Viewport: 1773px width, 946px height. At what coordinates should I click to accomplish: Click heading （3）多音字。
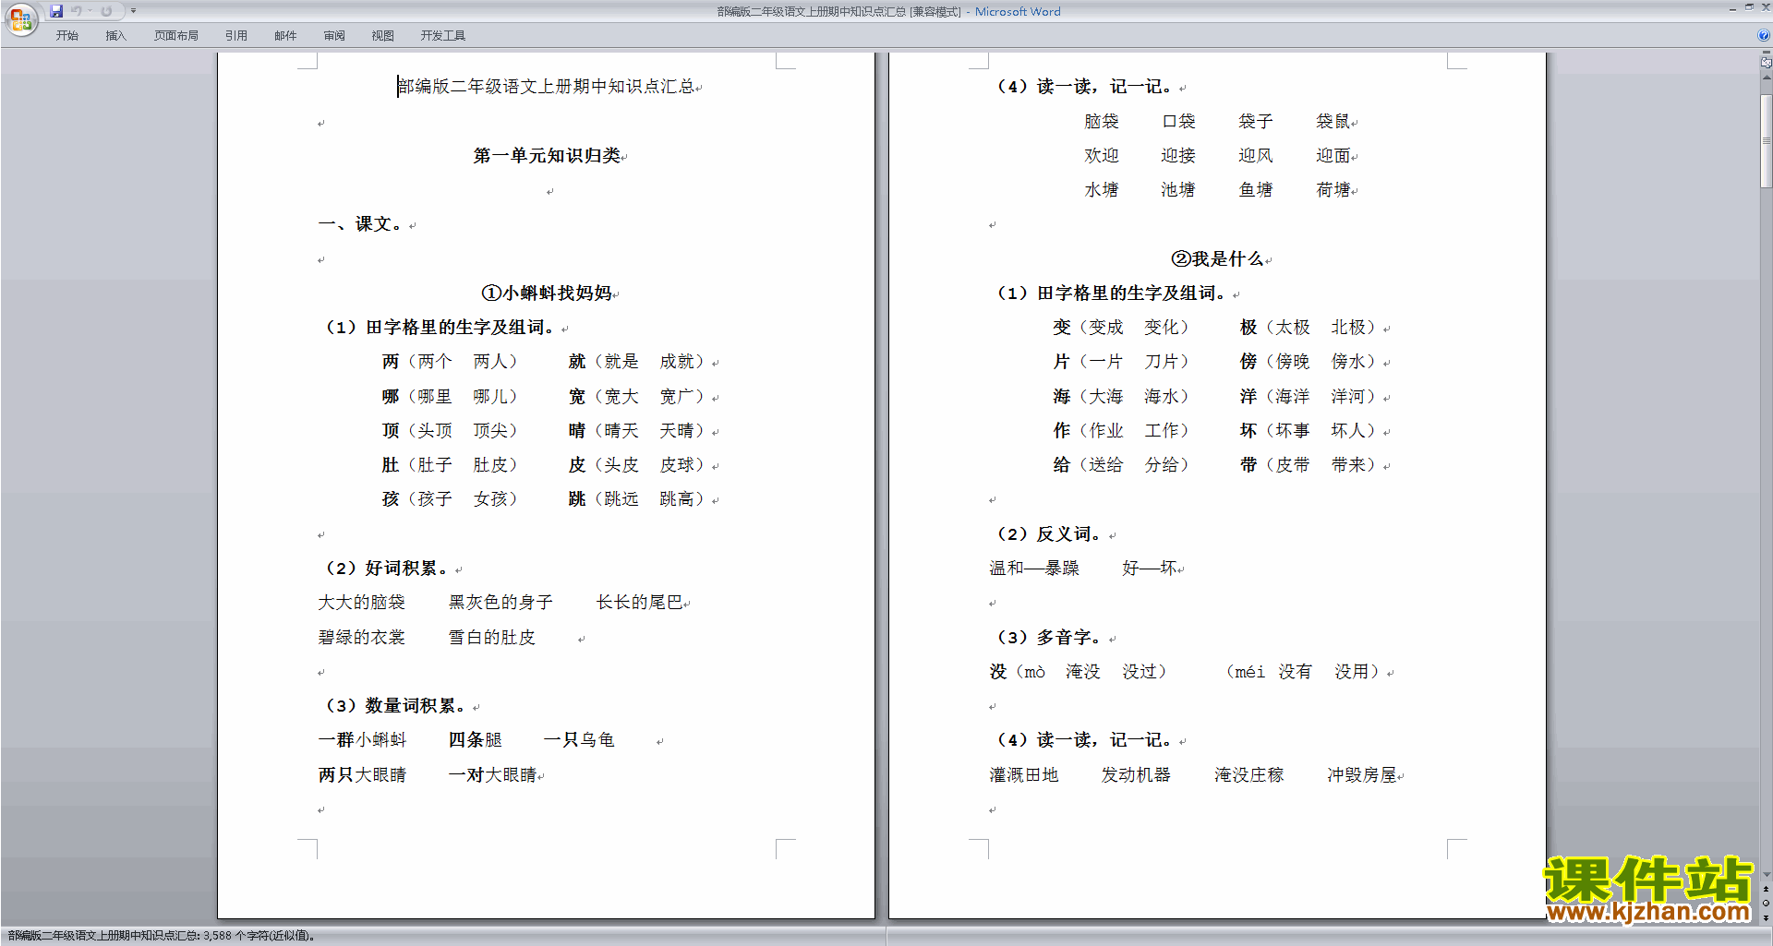[1047, 638]
